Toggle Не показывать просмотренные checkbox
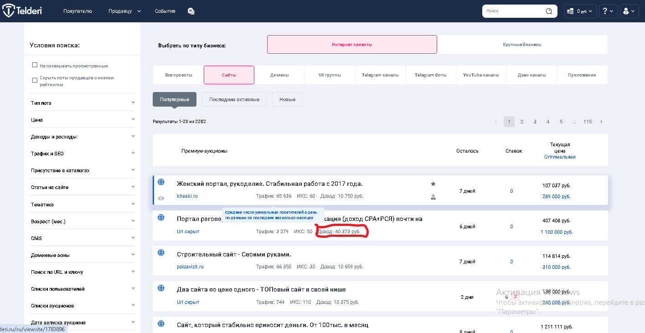The width and height of the screenshot is (645, 333). (x=35, y=65)
